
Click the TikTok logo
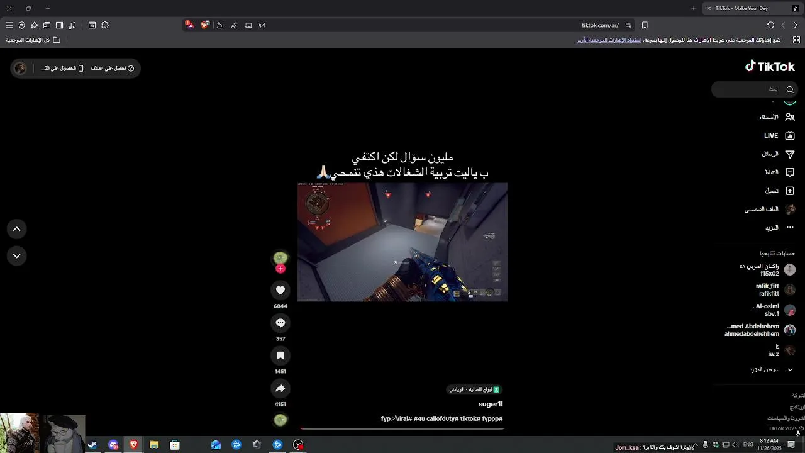(770, 66)
